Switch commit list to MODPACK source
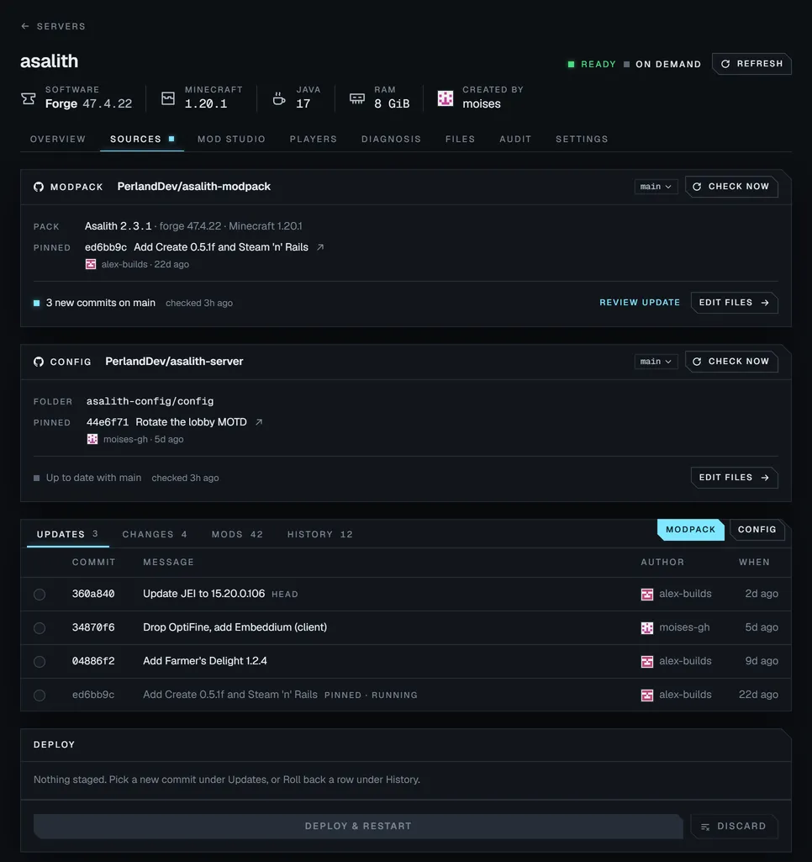812x862 pixels. [x=691, y=530]
